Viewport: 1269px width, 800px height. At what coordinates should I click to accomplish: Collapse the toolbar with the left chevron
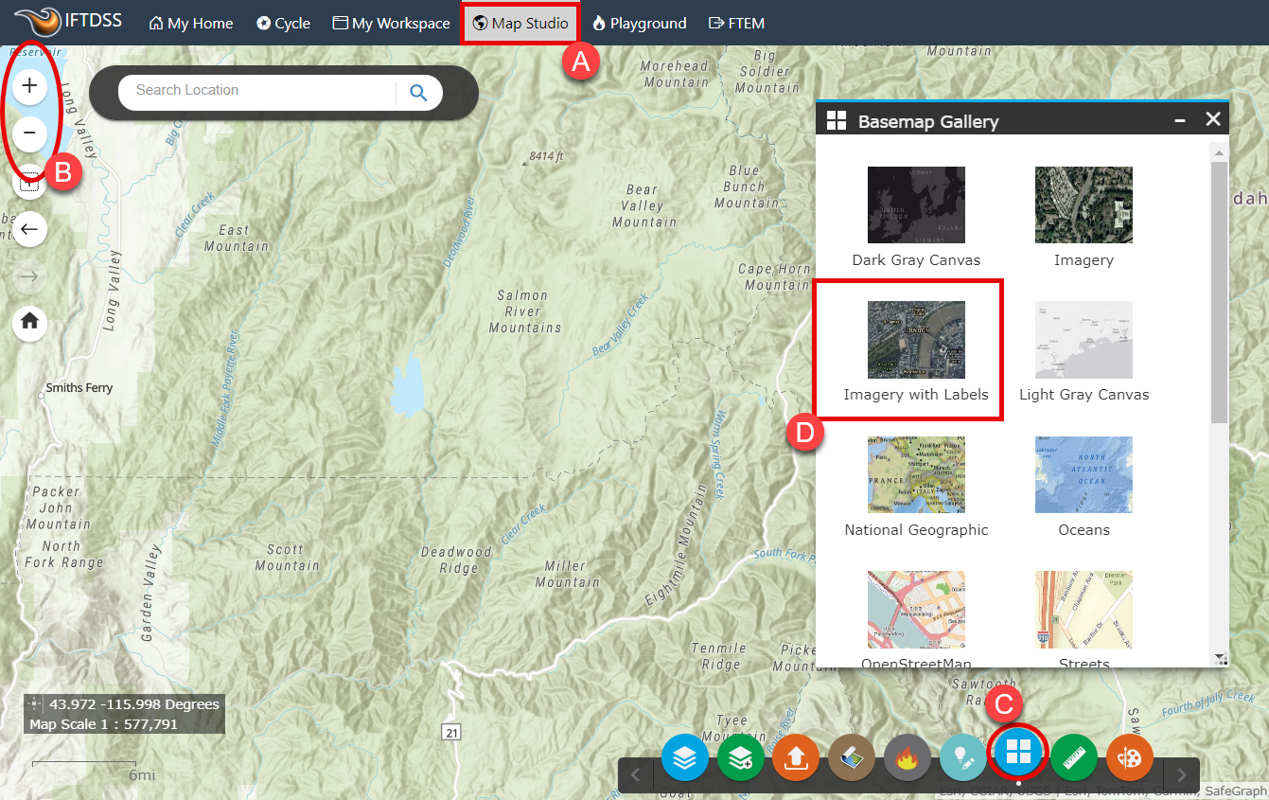tap(635, 774)
